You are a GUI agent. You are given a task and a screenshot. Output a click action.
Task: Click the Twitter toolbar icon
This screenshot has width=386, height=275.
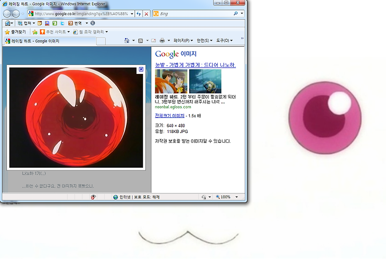coord(62,23)
